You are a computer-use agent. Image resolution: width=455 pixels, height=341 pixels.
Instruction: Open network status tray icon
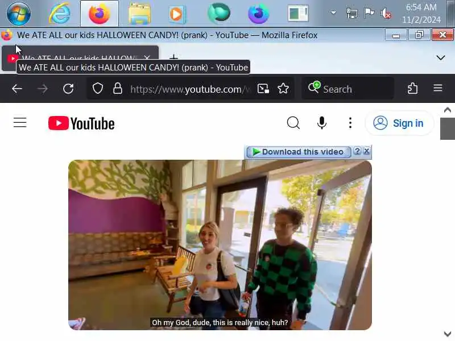point(351,13)
